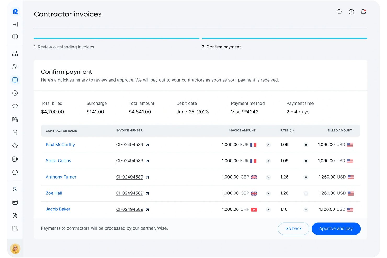Open notifications bell icon
Viewport: 387px width, 258px height.
[363, 12]
